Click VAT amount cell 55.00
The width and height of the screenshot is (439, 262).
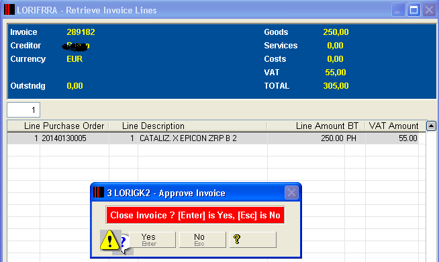tap(408, 138)
